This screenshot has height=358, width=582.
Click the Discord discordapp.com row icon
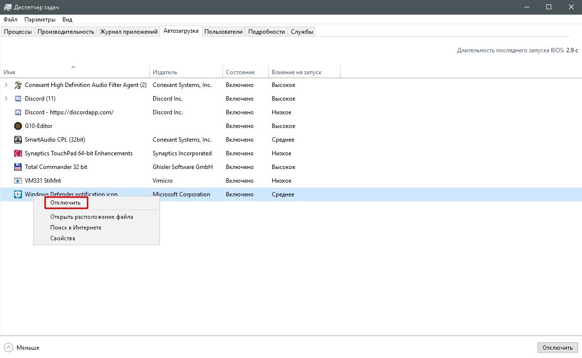(18, 112)
